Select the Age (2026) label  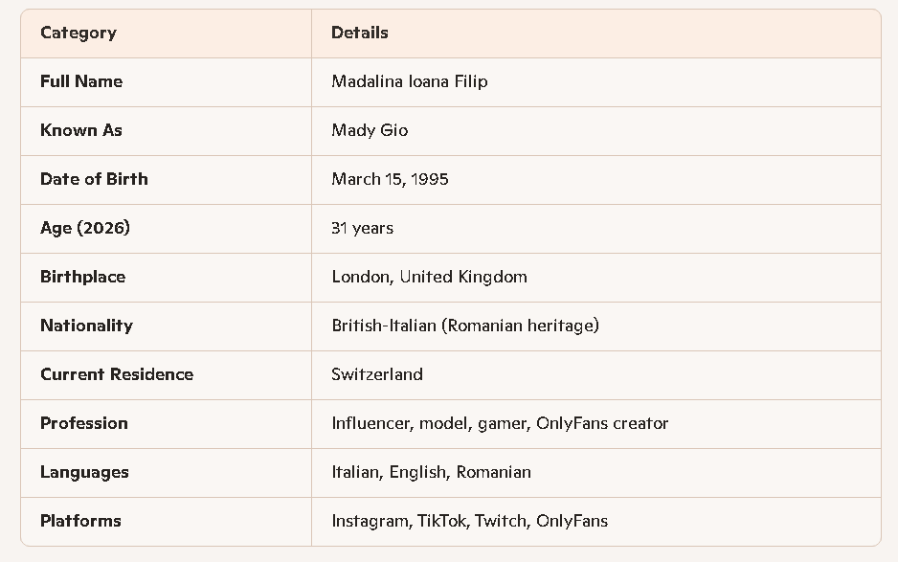point(85,228)
